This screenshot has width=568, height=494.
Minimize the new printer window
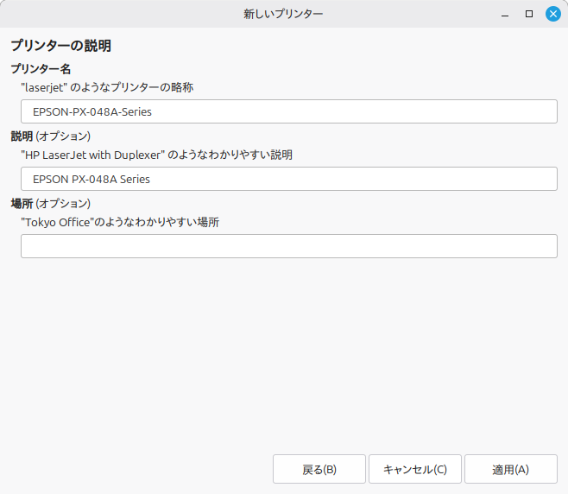pos(505,14)
